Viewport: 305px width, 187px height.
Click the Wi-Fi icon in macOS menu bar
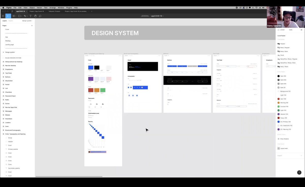256,8
